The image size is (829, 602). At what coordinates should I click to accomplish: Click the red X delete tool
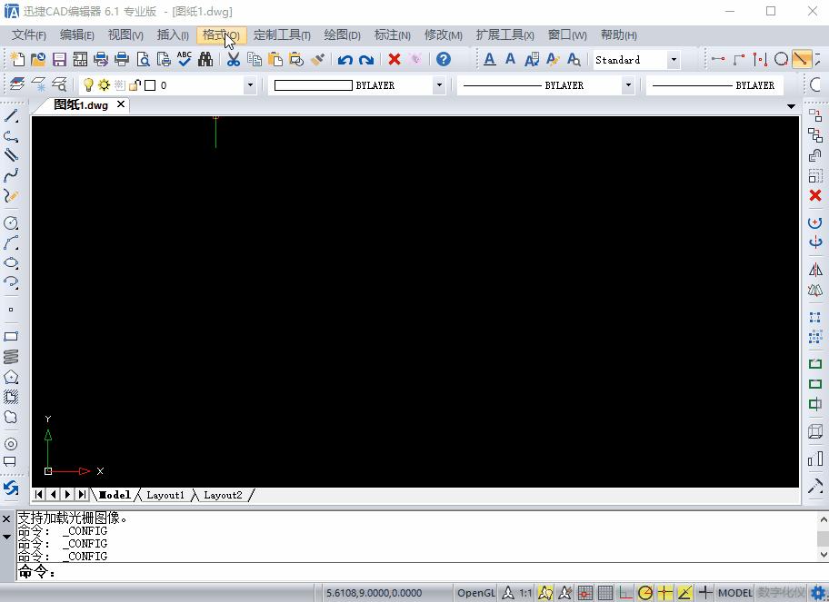pos(815,195)
